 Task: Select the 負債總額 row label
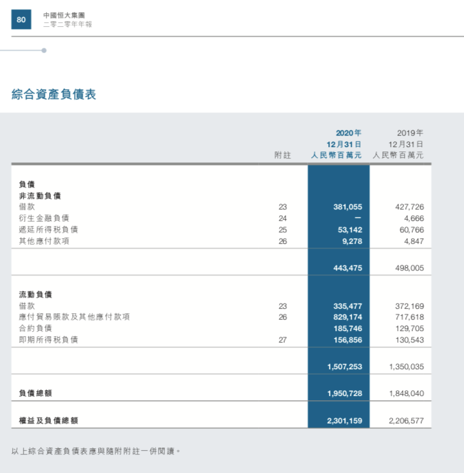[36, 393]
